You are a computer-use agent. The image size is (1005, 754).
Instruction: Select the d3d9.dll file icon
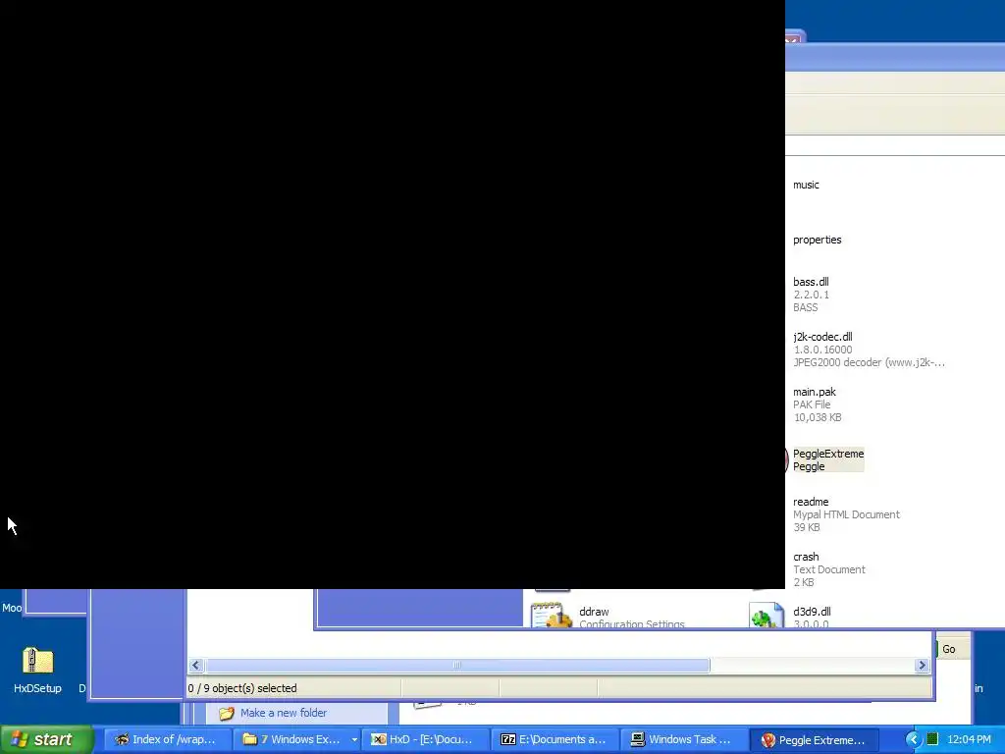pyautogui.click(x=767, y=615)
